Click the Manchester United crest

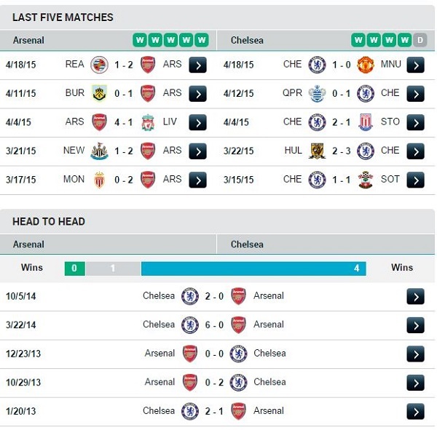coord(366,65)
